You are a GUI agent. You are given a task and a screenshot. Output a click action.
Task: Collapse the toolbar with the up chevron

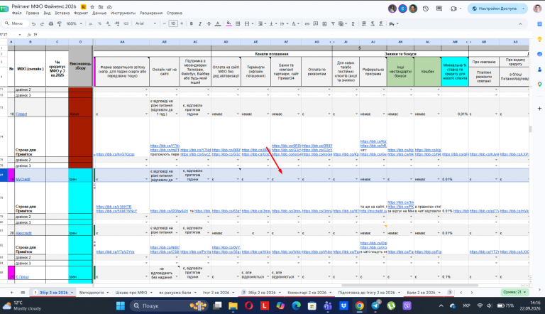coord(520,23)
